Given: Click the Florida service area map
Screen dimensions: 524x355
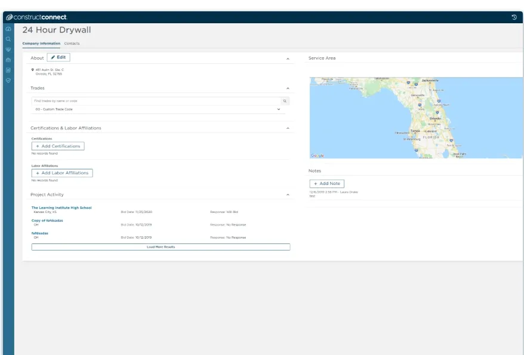Looking at the screenshot, I should (416, 118).
